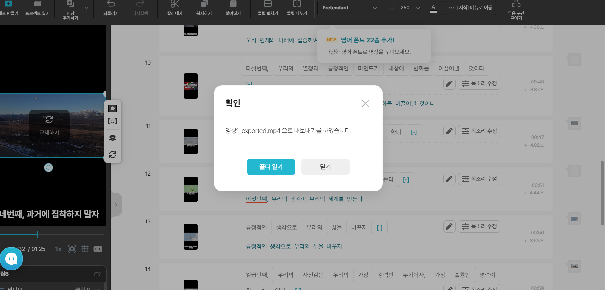
Task: Click 목소리 수정 for clip 12
Action: coord(479,179)
